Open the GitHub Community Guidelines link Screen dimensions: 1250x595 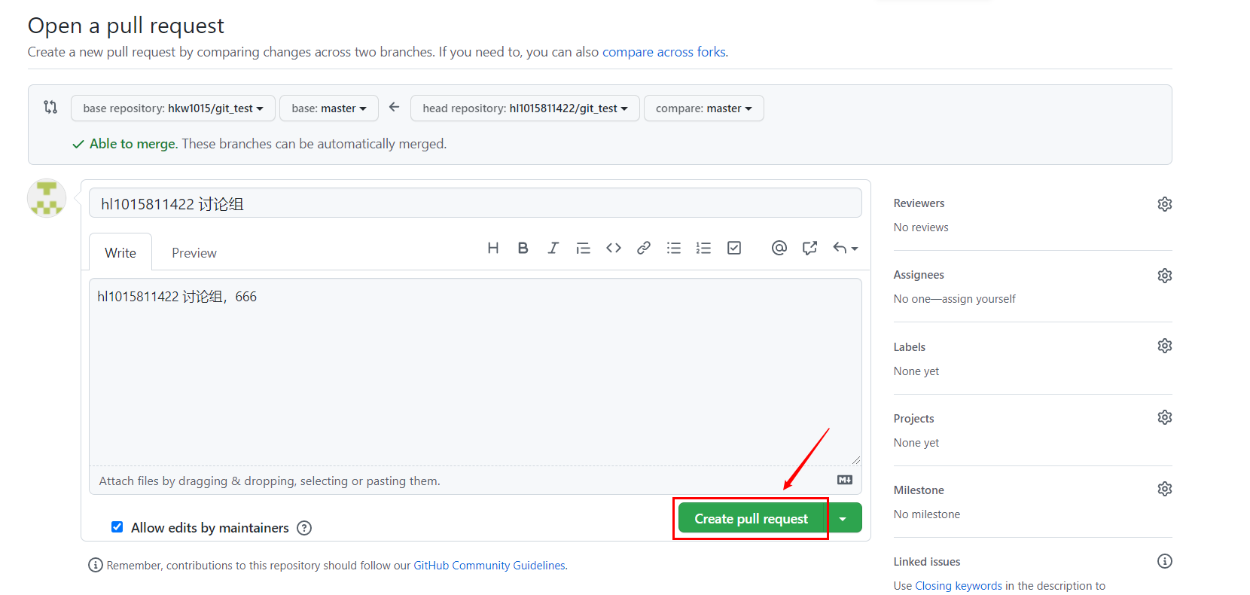click(x=489, y=566)
